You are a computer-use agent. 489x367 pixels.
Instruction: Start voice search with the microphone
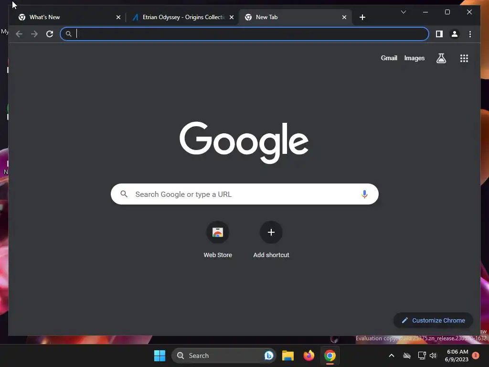[x=364, y=194]
